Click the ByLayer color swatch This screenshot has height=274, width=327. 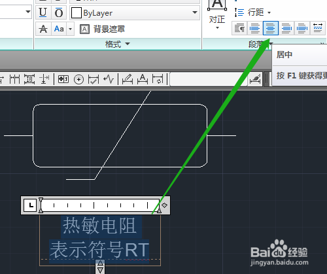point(77,13)
